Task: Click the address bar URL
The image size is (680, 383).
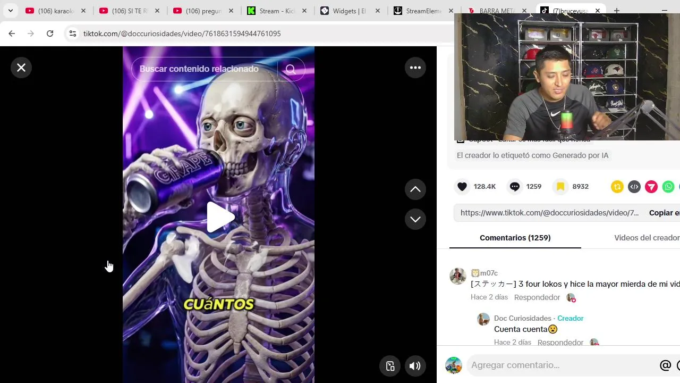Action: pyautogui.click(x=182, y=34)
